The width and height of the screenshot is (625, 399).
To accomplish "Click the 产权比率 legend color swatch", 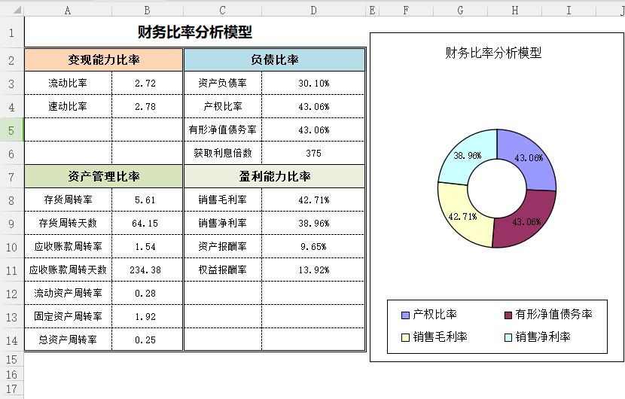I will (405, 315).
